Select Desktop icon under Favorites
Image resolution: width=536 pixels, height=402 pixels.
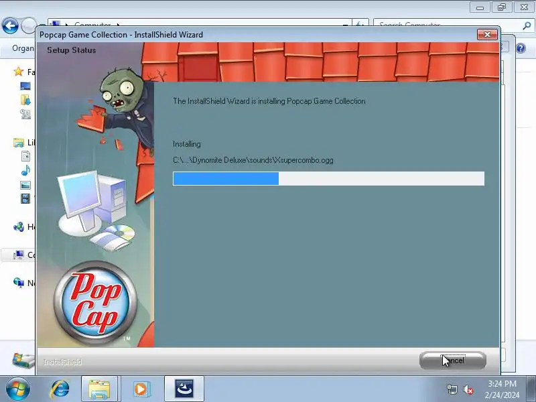click(x=25, y=86)
